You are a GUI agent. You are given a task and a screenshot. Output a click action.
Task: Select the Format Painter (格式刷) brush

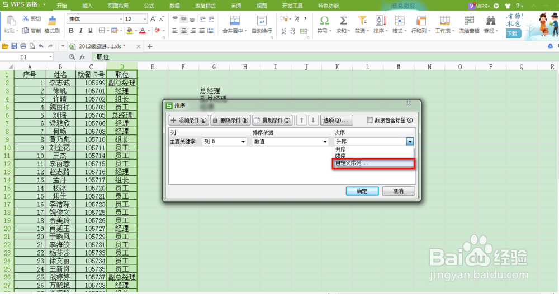52,21
